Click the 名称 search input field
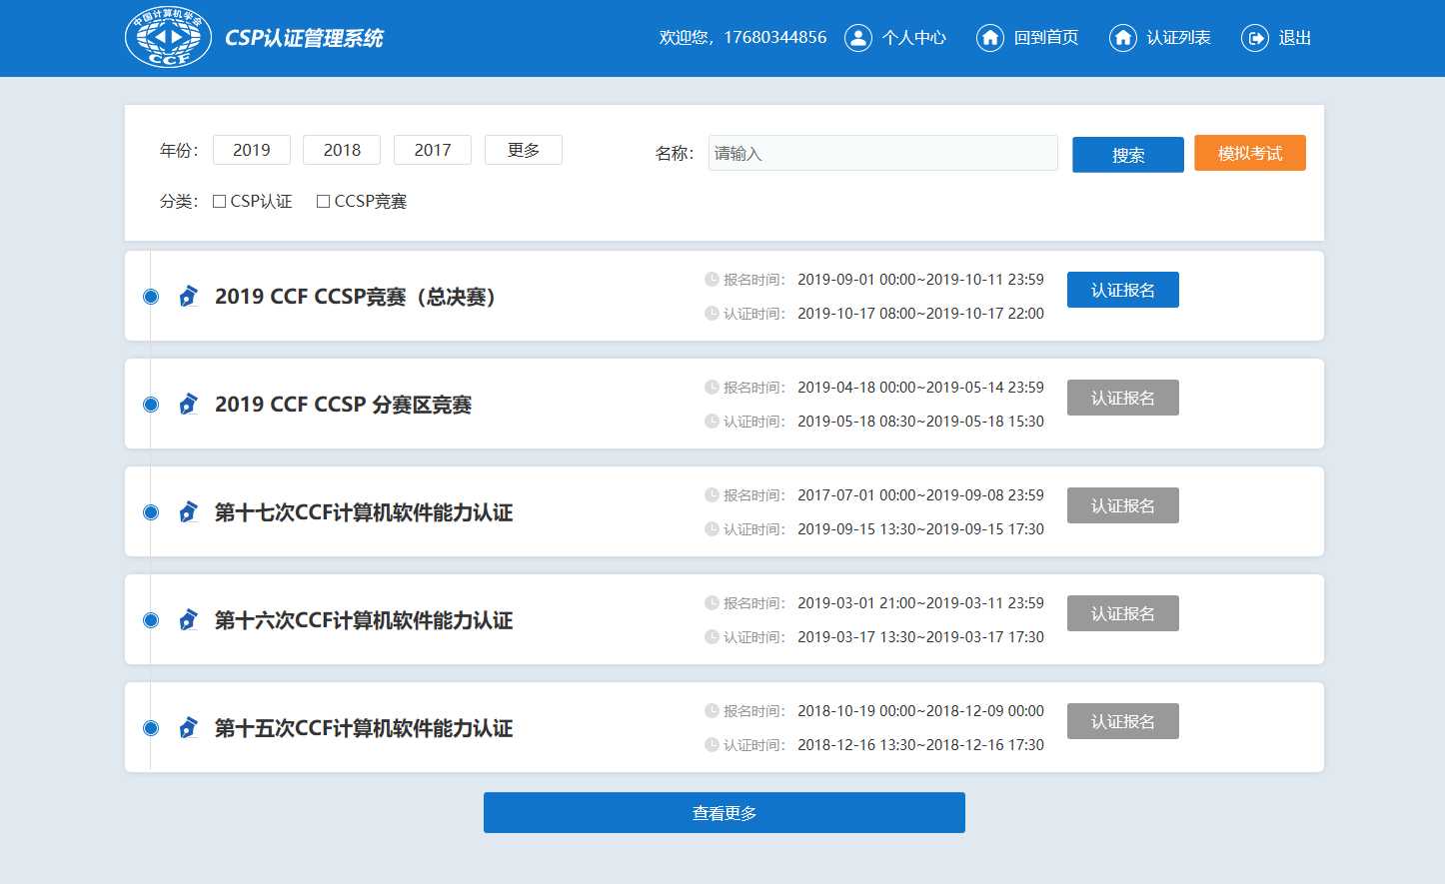Viewport: 1445px width, 884px height. click(x=883, y=153)
